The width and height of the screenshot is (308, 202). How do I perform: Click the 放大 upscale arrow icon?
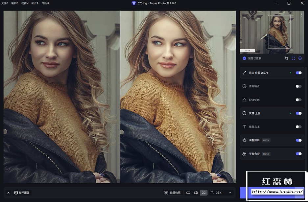(x=244, y=73)
